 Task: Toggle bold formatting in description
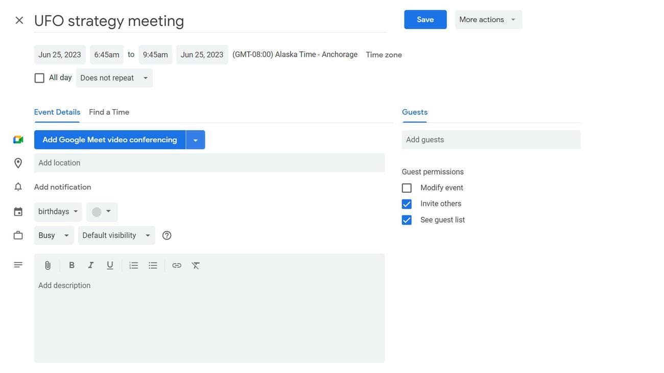[x=72, y=265]
